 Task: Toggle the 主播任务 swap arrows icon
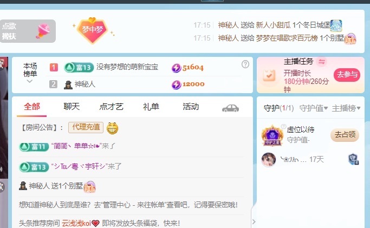click(322, 62)
